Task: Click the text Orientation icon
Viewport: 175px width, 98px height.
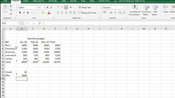Action: [x=71, y=7]
